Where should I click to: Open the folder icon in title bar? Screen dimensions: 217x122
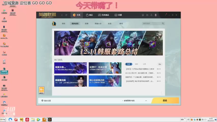click(147, 15)
